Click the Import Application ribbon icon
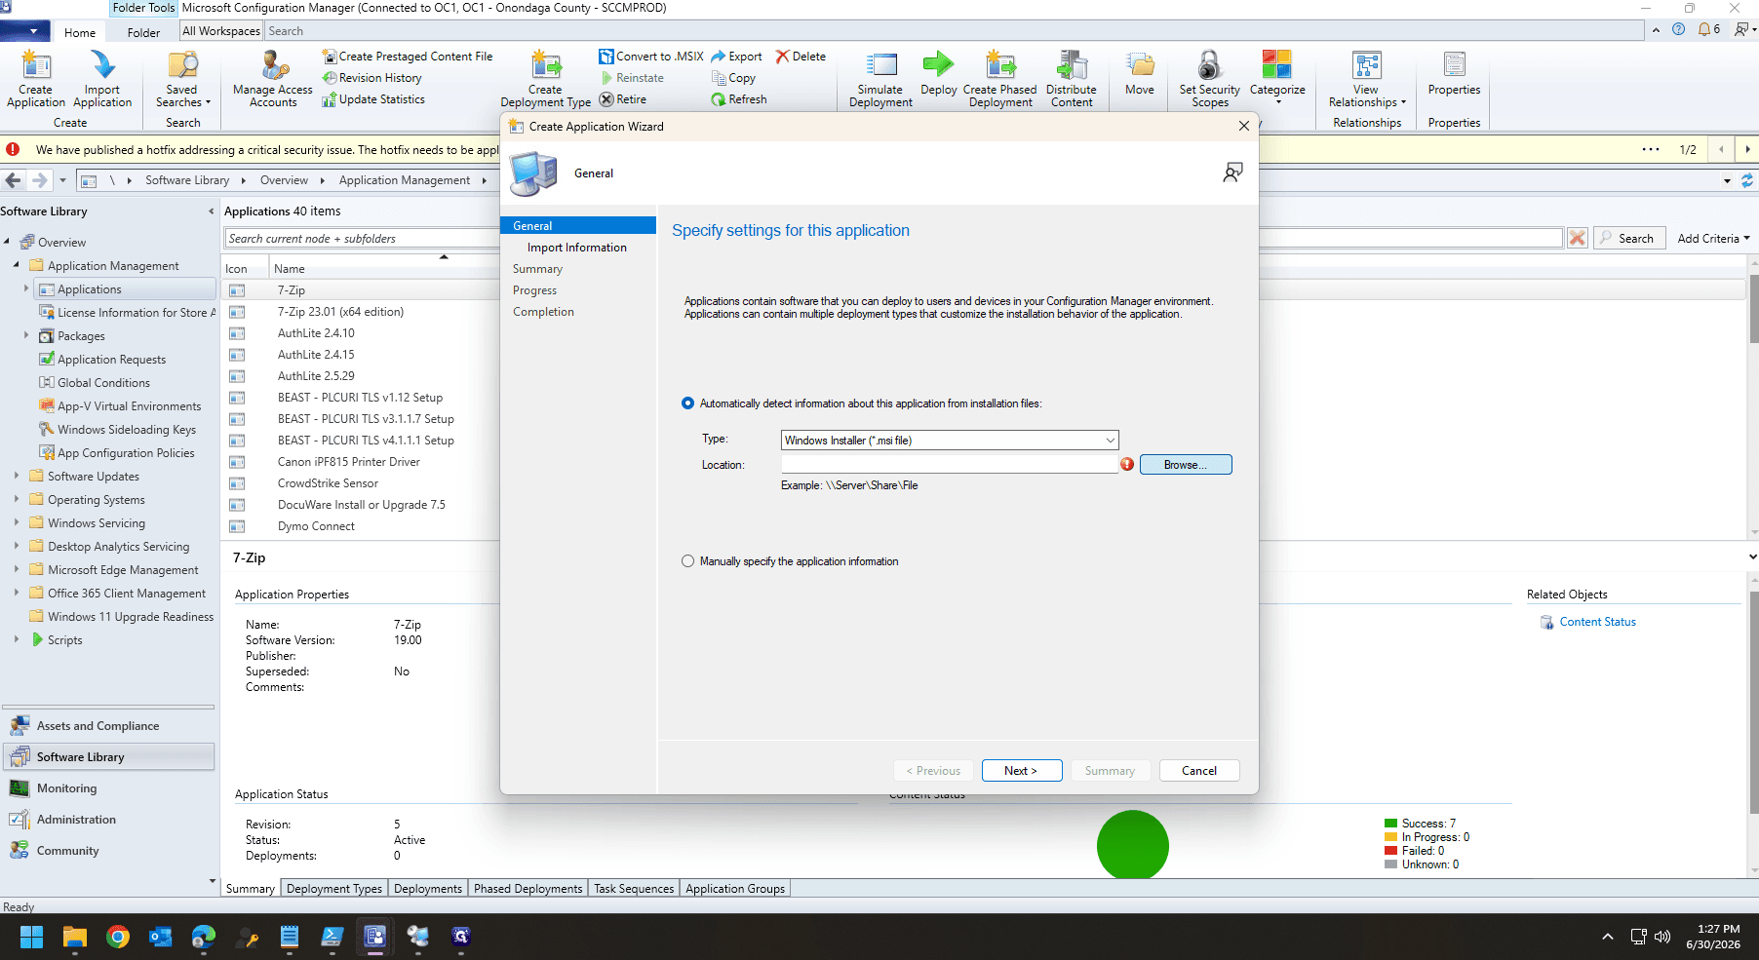This screenshot has width=1759, height=960. click(102, 66)
